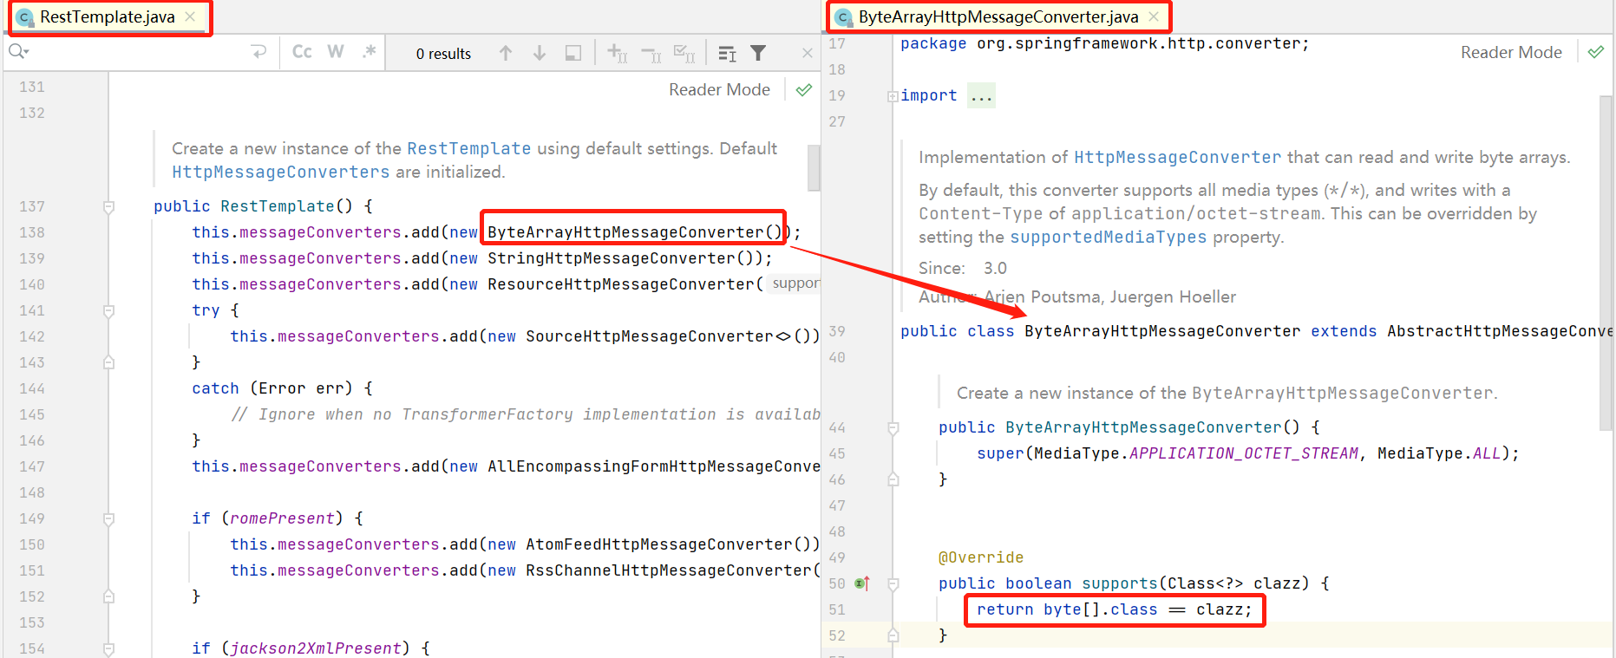Expand the folded import section line 19

click(893, 96)
